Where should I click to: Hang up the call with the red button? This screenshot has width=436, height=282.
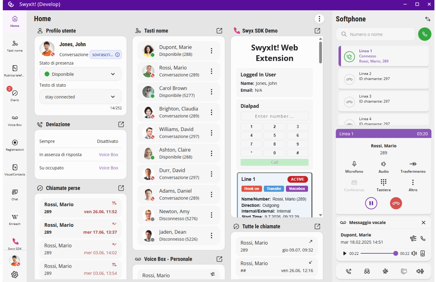click(396, 203)
